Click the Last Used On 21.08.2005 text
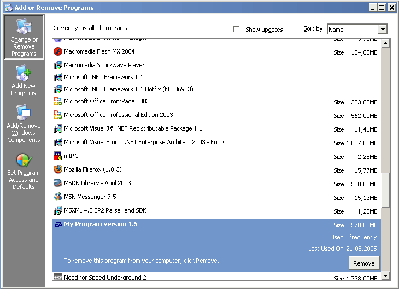 click(343, 249)
